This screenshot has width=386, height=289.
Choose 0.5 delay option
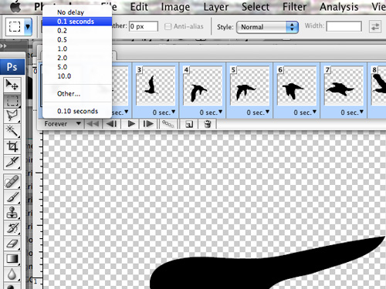click(x=77, y=40)
